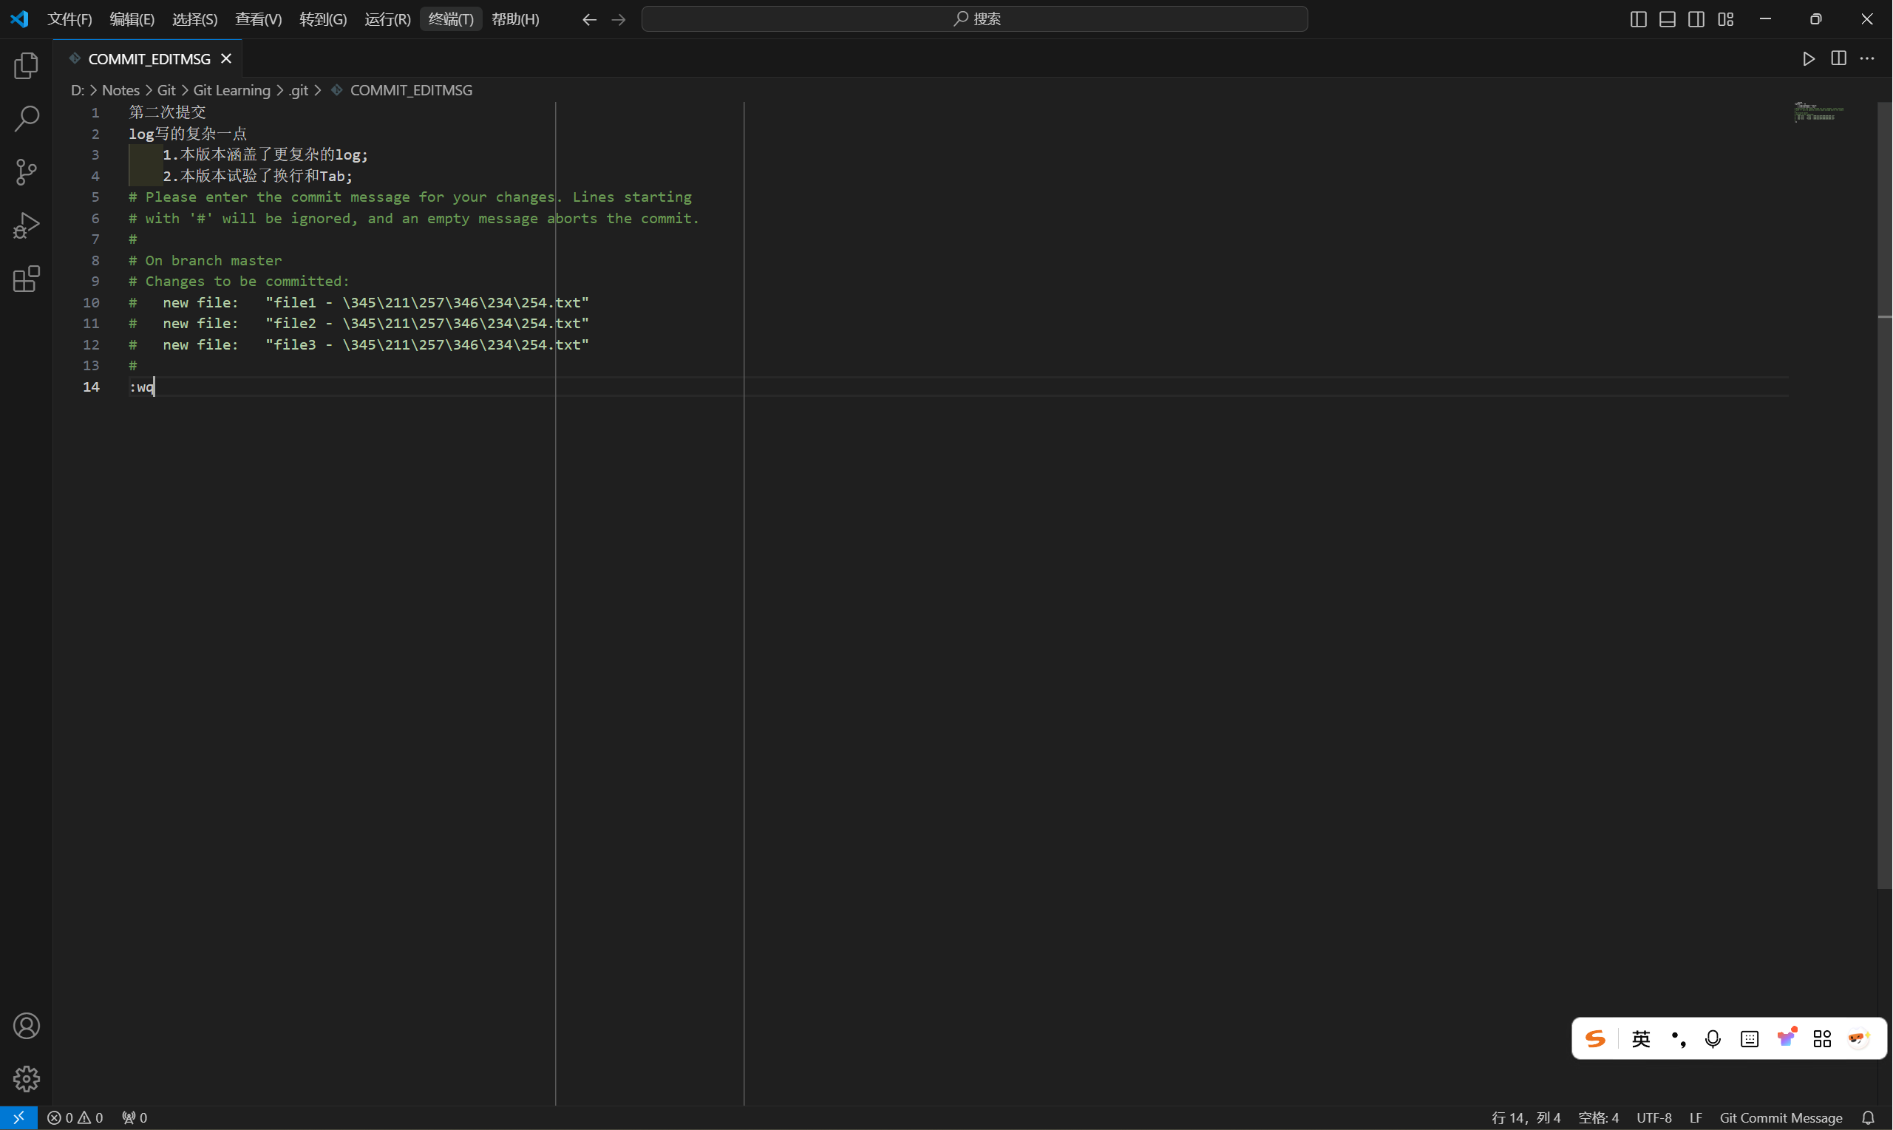
Task: Show errors and warnings count in status bar
Action: [75, 1118]
